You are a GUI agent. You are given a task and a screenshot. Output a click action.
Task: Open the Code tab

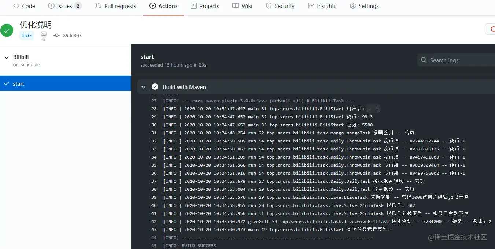[24, 6]
